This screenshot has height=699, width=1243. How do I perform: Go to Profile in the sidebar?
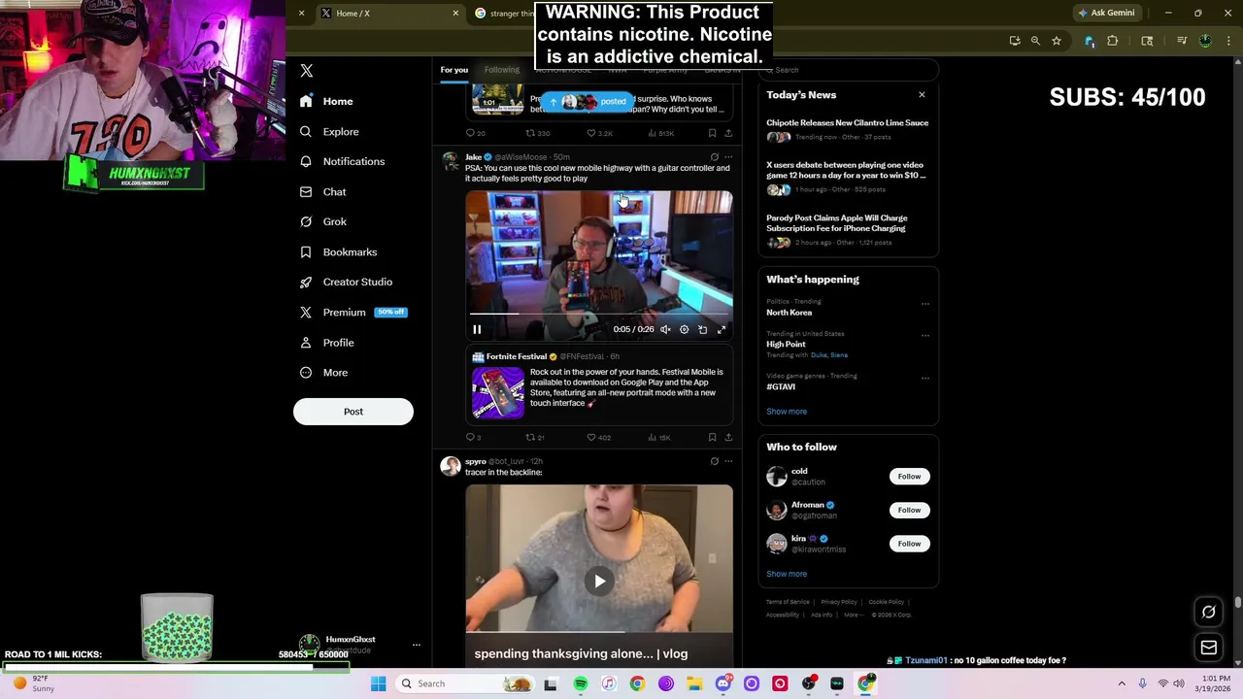click(327, 343)
